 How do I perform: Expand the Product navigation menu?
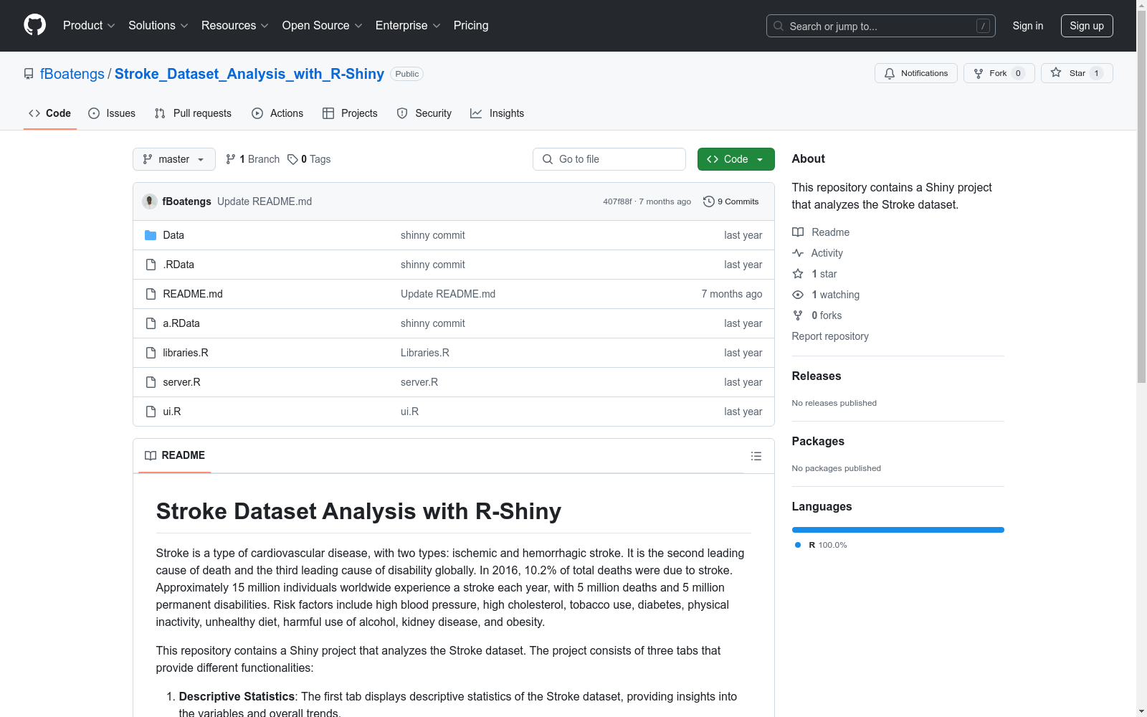click(89, 26)
